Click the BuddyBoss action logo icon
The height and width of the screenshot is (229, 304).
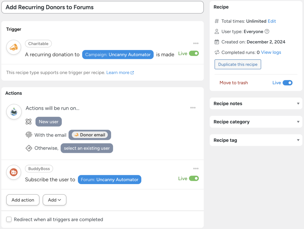pos(13,172)
